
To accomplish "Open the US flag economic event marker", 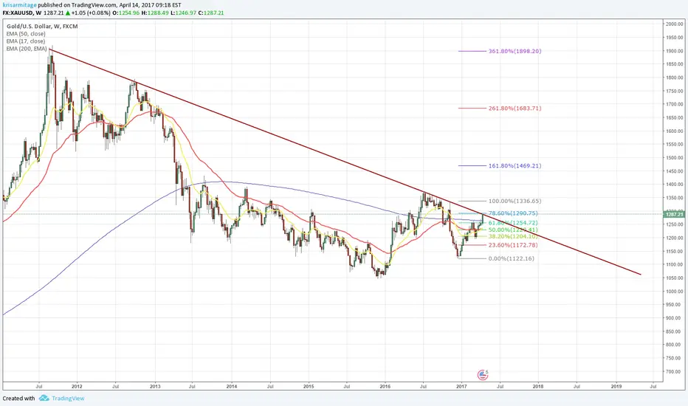I will pos(482,374).
